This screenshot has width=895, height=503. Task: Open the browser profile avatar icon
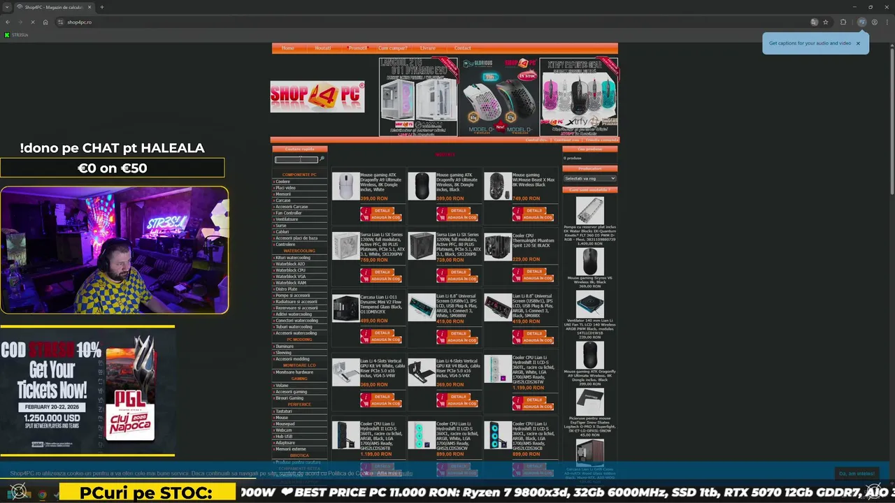pos(874,22)
